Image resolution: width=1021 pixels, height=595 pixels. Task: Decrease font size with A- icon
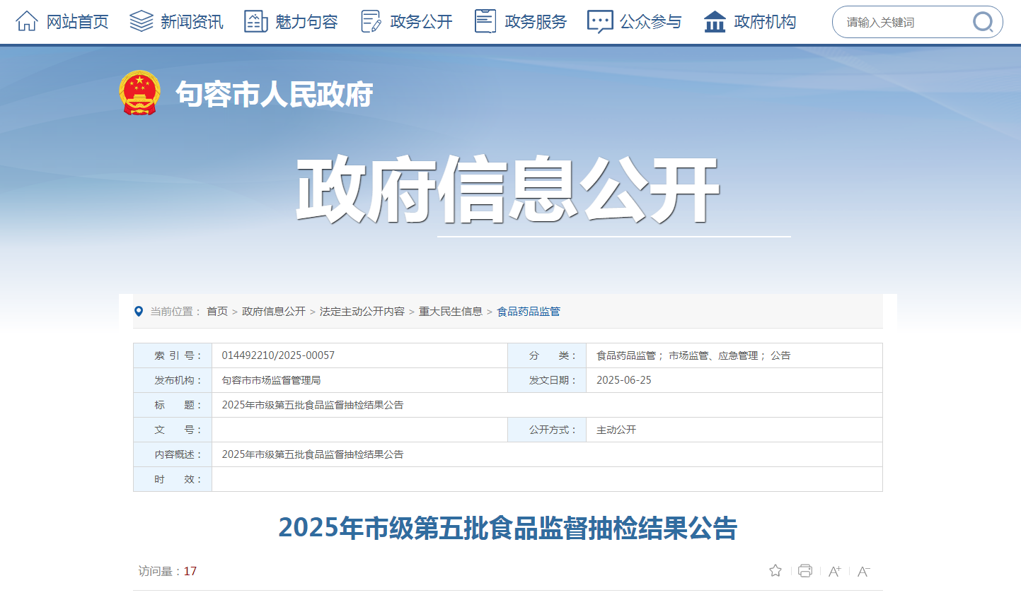[863, 571]
